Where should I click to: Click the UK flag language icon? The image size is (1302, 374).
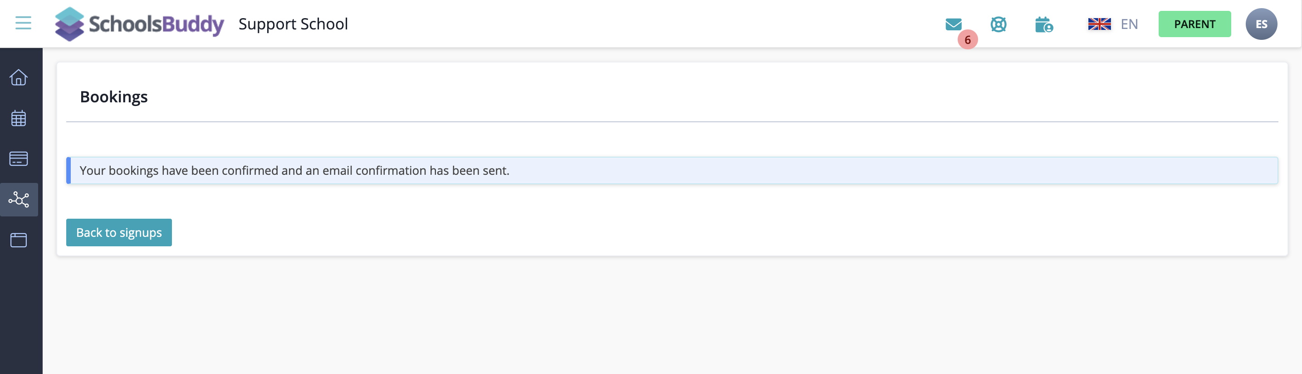click(x=1099, y=24)
